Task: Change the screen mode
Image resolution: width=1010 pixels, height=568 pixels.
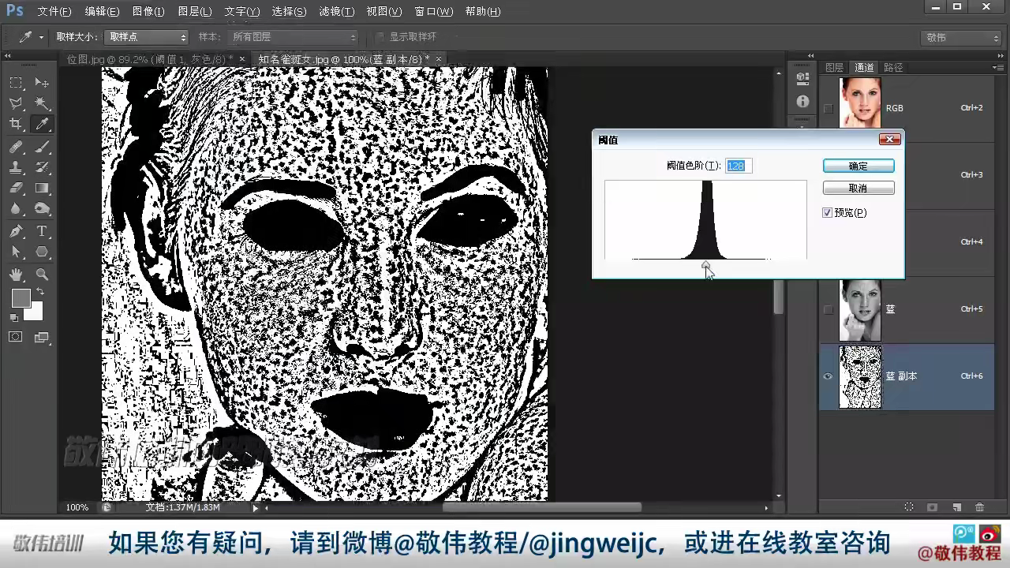Action: (x=42, y=337)
